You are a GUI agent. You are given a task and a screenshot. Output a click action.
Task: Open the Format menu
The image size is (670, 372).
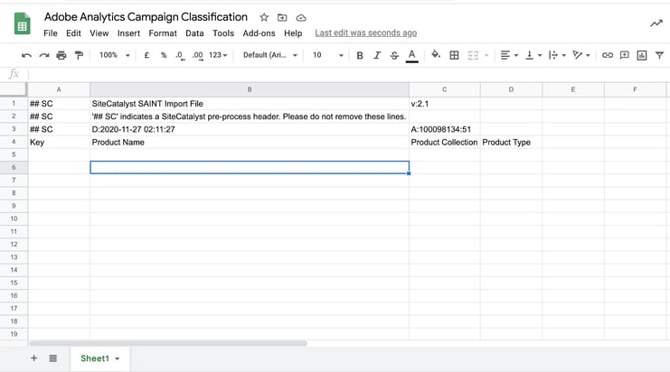[x=163, y=33]
